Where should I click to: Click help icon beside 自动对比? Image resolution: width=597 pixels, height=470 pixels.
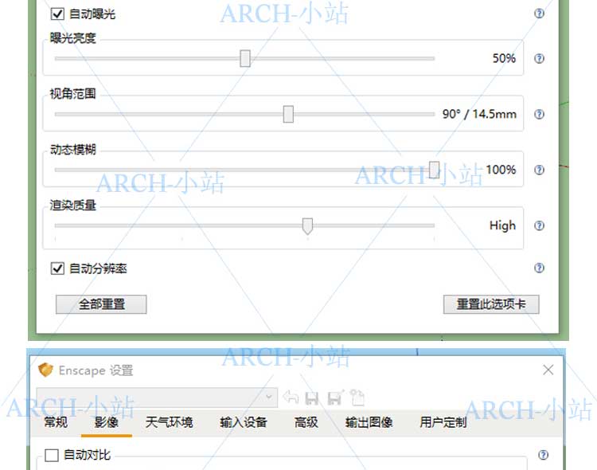coord(543,455)
